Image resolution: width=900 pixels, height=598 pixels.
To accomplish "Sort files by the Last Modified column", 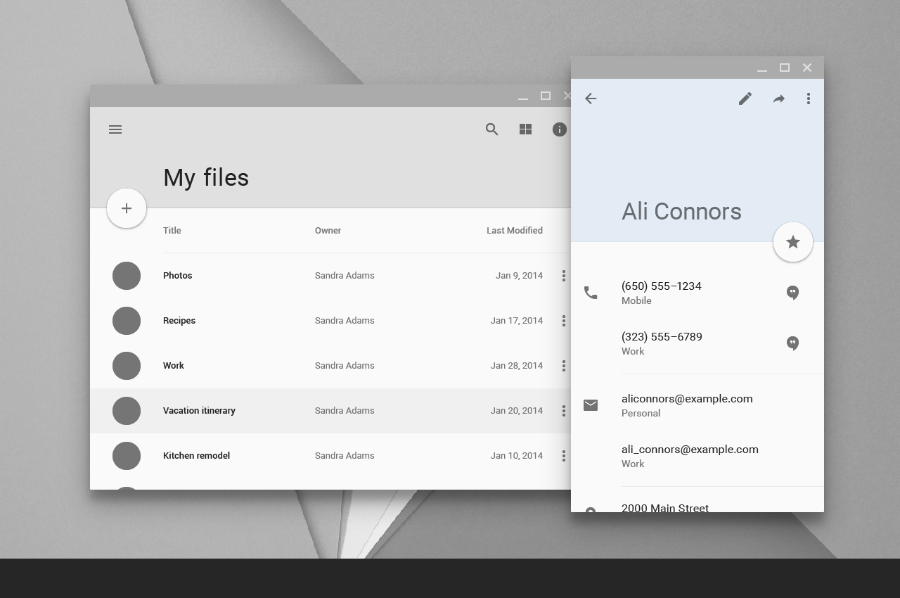I will (514, 231).
